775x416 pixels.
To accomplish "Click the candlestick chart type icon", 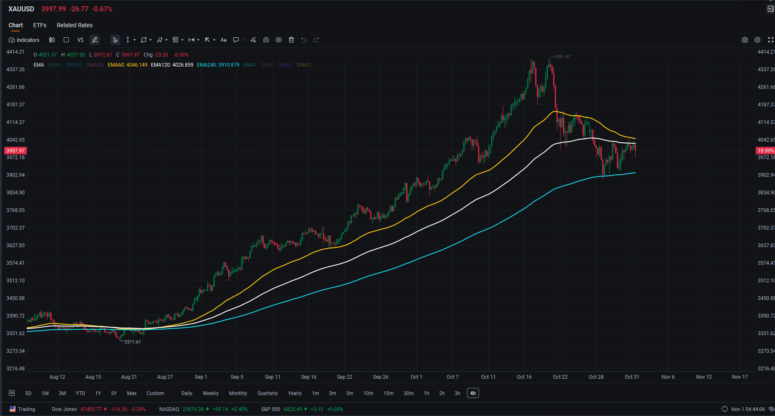I will click(x=52, y=40).
